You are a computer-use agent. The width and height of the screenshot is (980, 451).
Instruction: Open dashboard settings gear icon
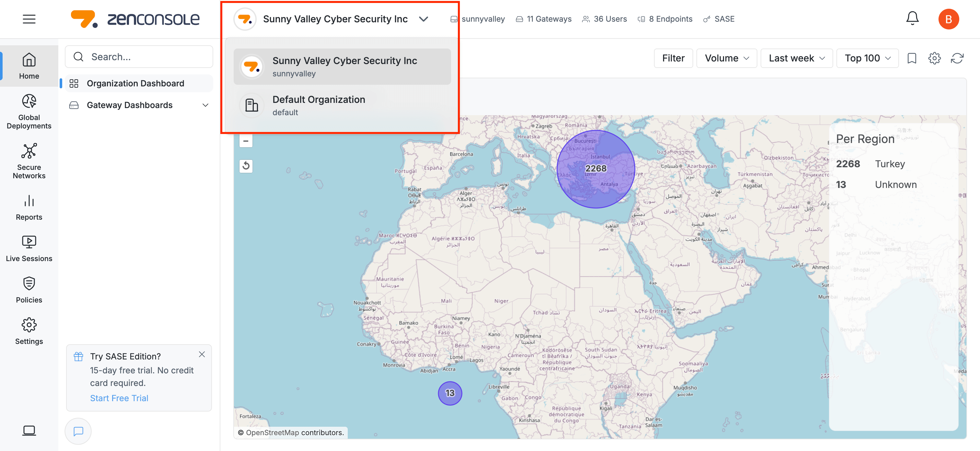click(934, 58)
